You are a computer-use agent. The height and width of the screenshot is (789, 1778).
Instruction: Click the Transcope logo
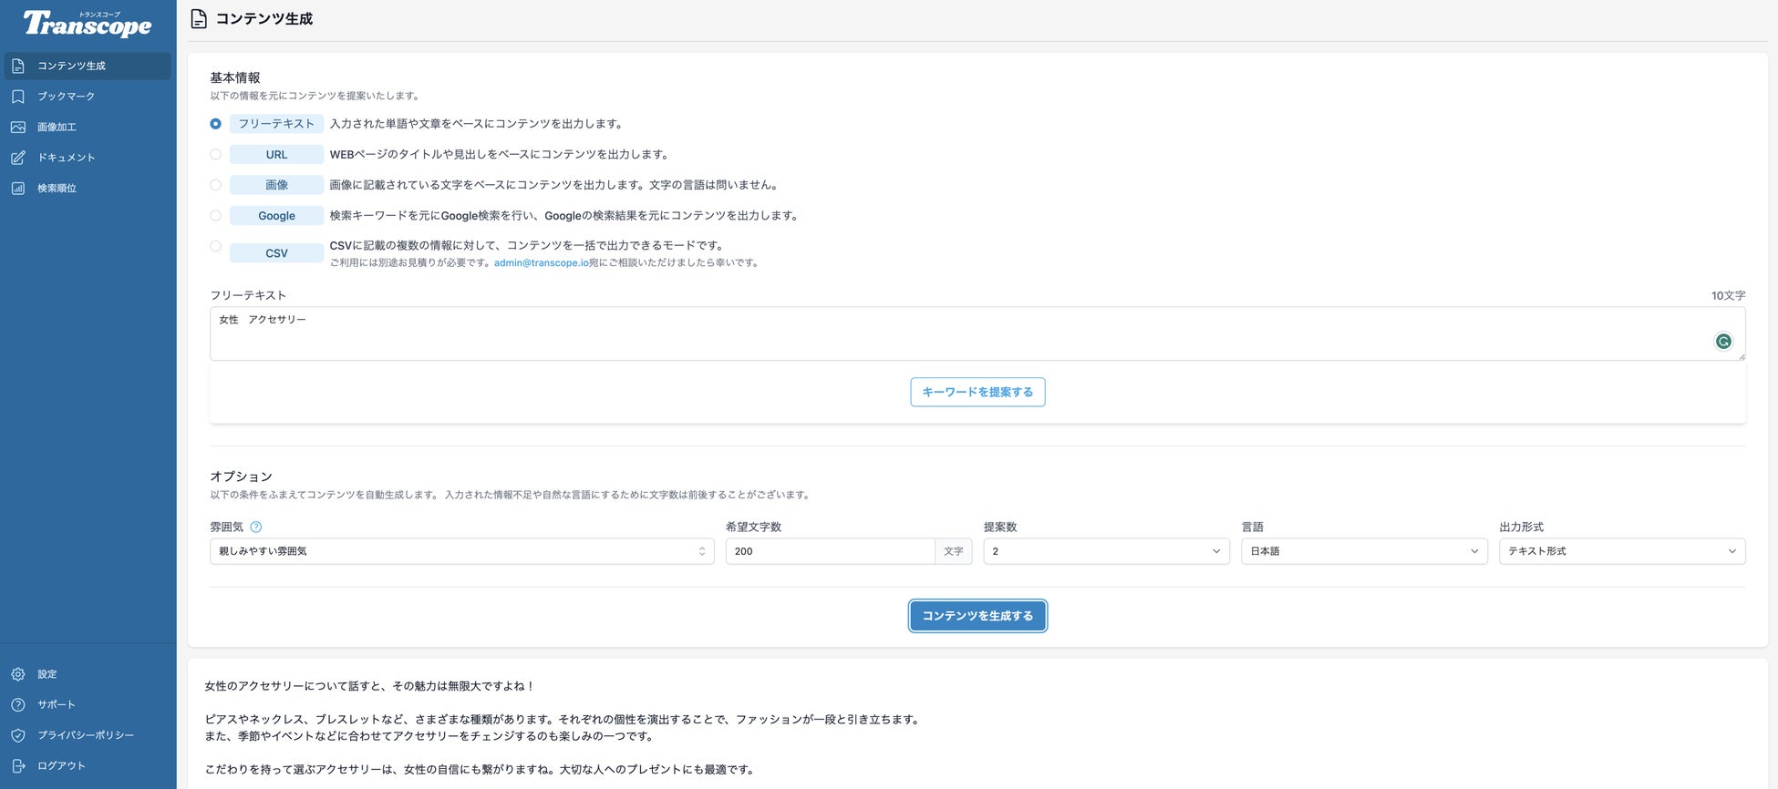88,24
